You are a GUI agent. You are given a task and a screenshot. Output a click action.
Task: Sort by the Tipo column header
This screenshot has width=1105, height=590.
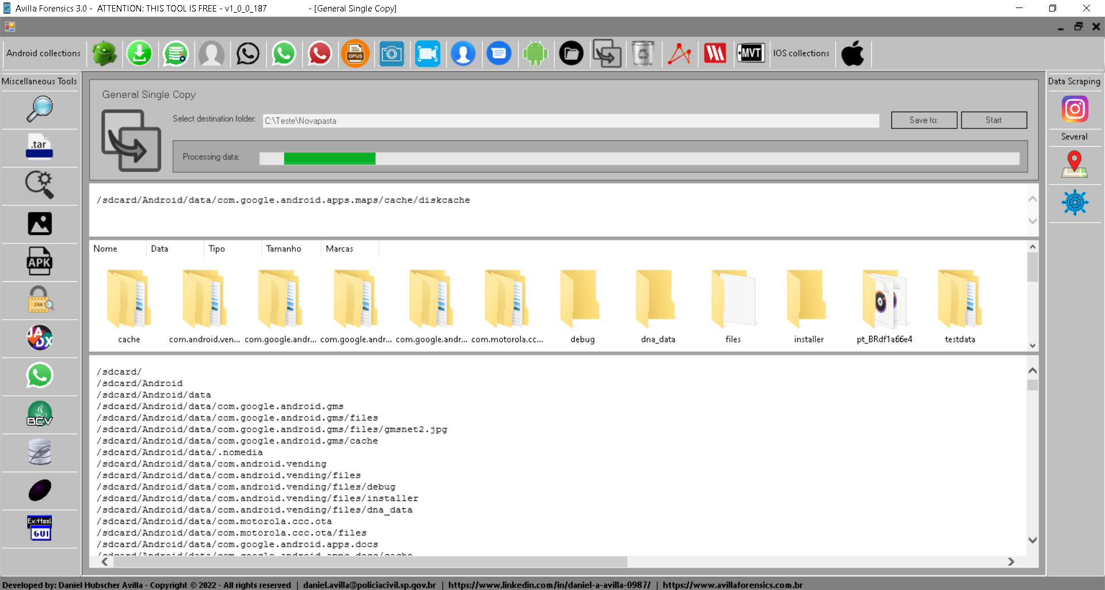(x=233, y=248)
